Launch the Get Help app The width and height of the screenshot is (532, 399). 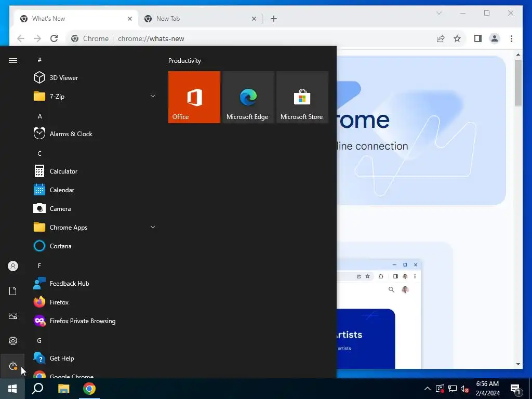point(95,358)
